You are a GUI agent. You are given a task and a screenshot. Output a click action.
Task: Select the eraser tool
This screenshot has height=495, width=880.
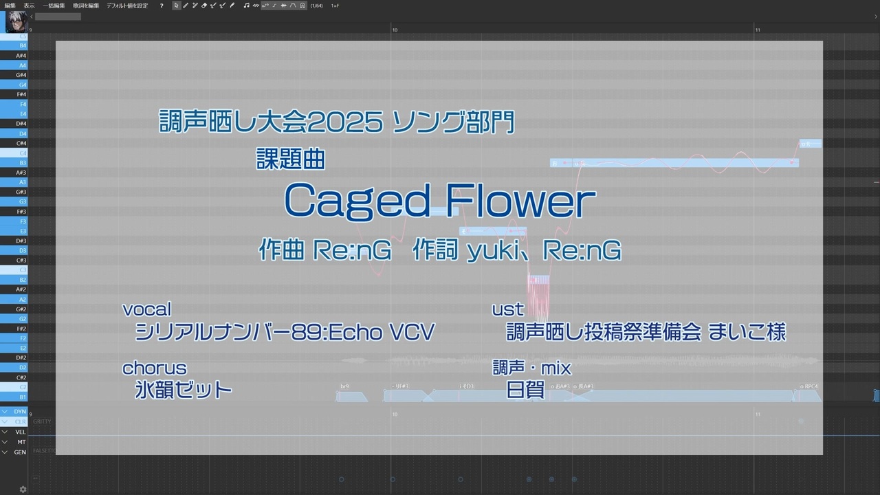(204, 5)
